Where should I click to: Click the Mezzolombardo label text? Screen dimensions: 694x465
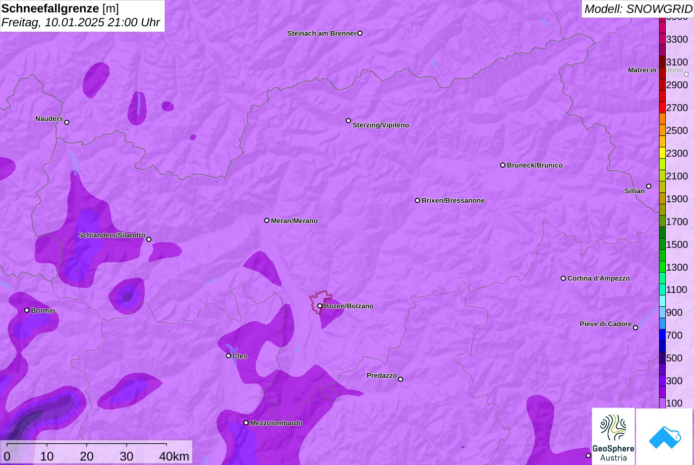pyautogui.click(x=276, y=423)
